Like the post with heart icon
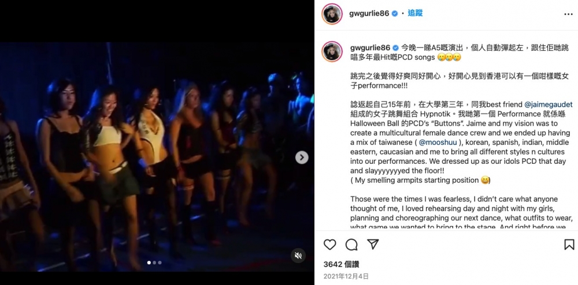 point(329,245)
